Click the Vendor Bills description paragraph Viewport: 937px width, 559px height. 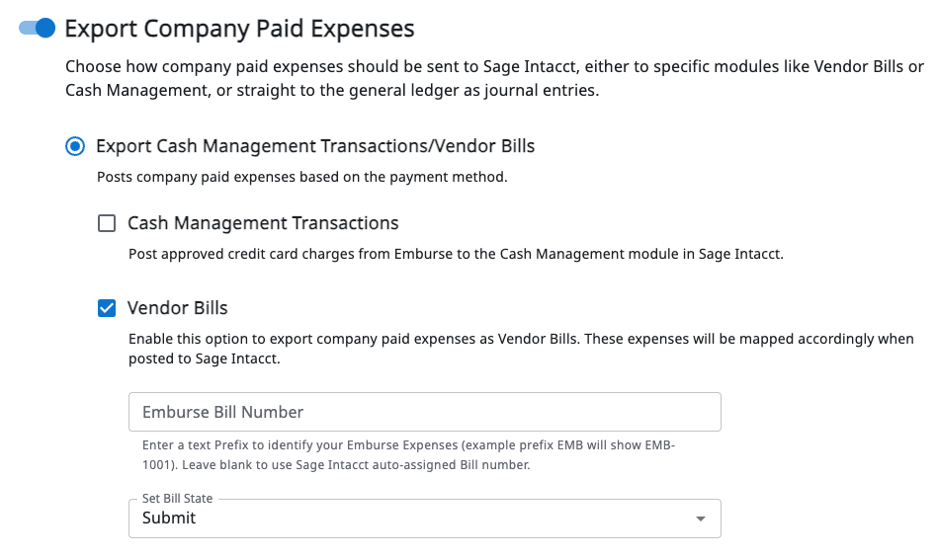[521, 339]
